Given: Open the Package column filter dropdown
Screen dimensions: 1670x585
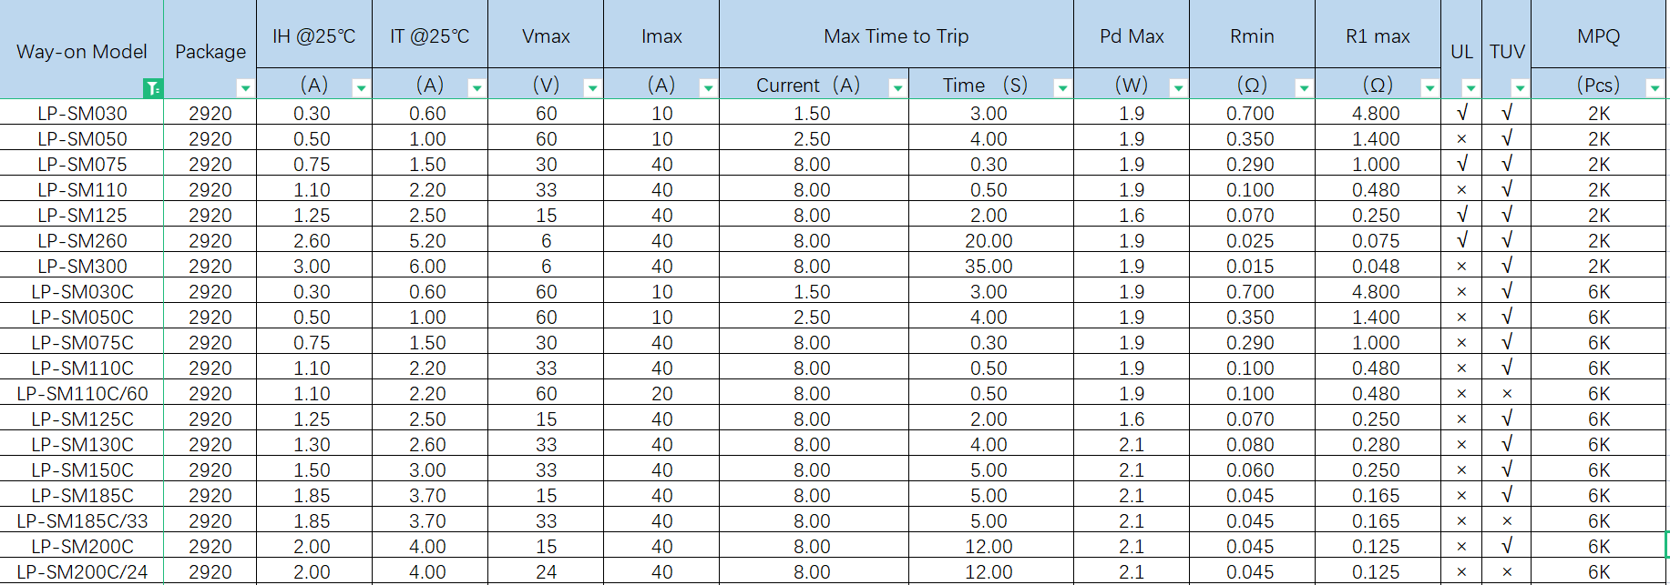Looking at the screenshot, I should click(245, 88).
